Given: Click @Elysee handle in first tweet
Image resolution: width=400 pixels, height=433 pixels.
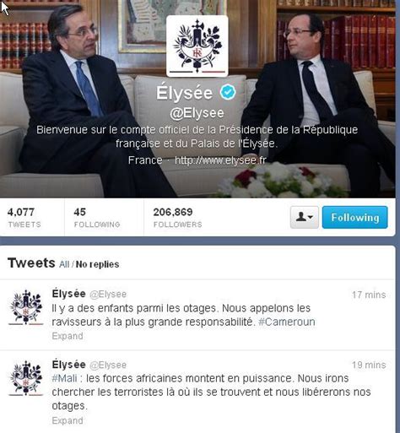Looking at the screenshot, I should click(108, 294).
